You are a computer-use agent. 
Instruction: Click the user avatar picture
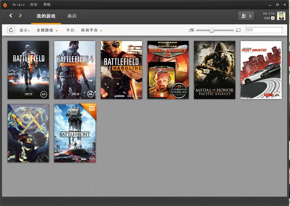click(x=281, y=16)
